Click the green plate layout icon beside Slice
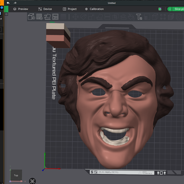The image size is (184, 184). click(160, 9)
